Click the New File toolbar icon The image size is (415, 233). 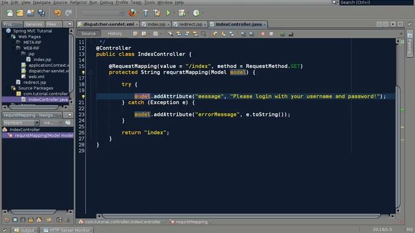[x=9, y=13]
